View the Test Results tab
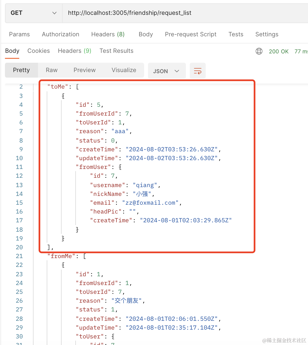The image size is (308, 345). click(x=116, y=51)
